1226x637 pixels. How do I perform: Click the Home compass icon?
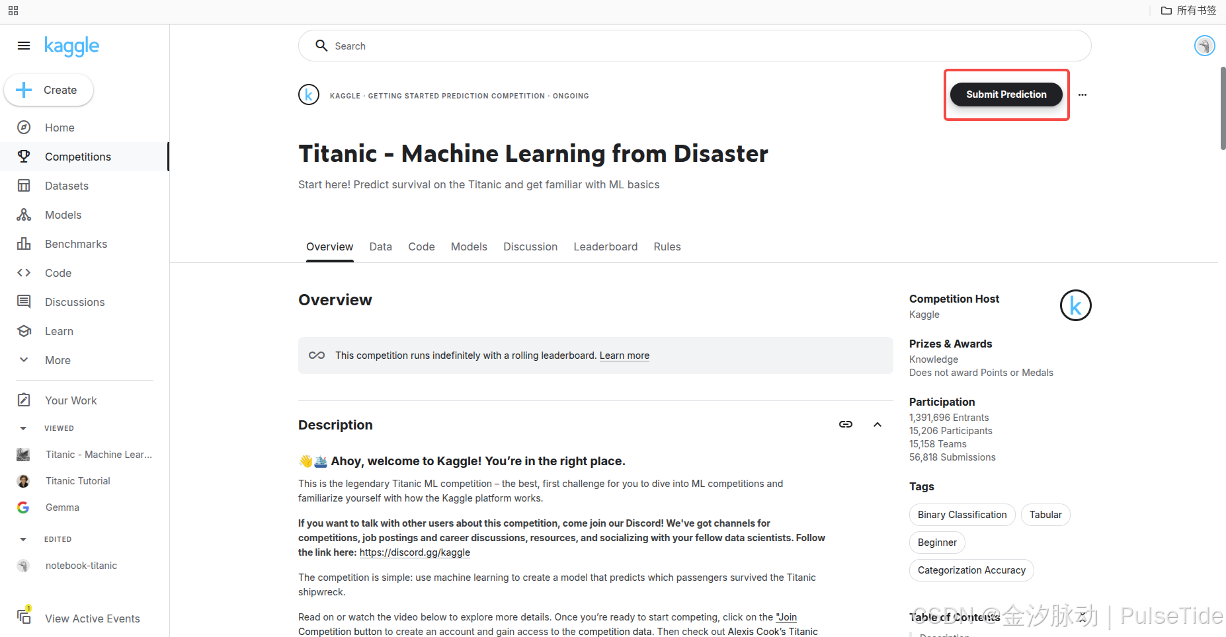pos(24,128)
